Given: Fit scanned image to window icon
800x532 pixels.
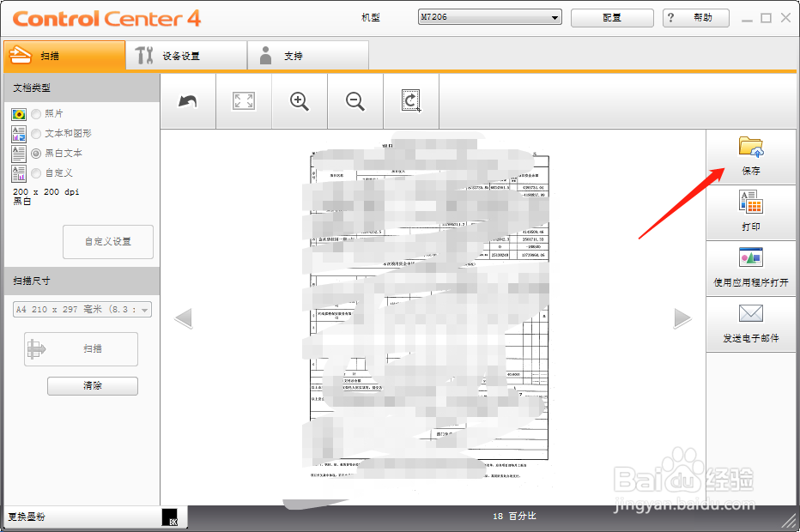Looking at the screenshot, I should click(x=244, y=101).
